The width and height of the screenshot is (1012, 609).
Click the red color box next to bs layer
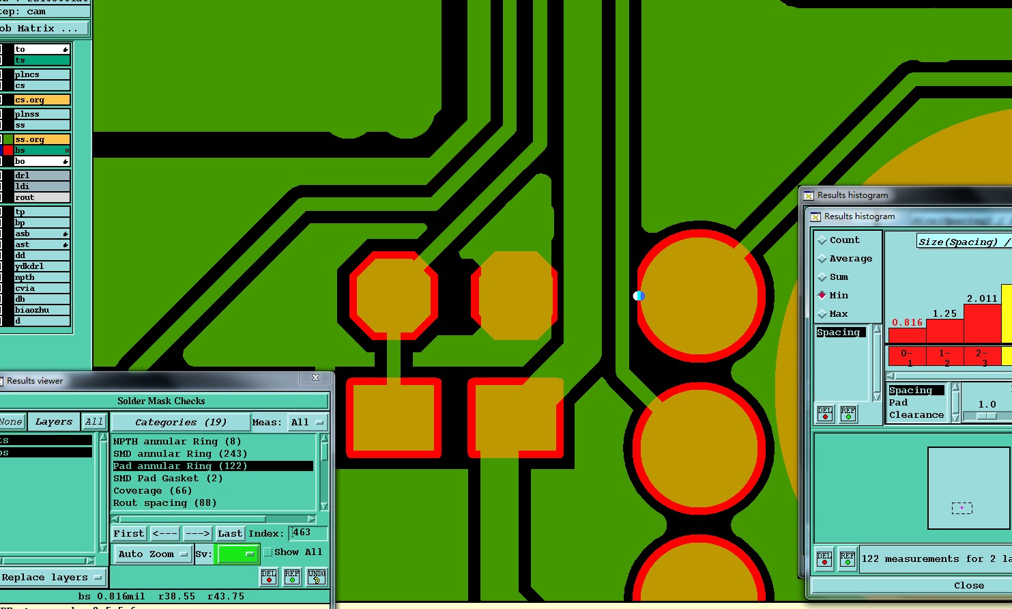(8, 150)
